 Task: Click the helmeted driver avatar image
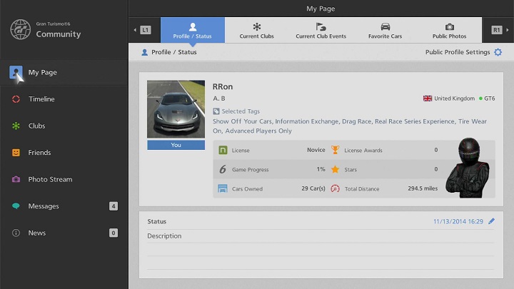coord(466,167)
